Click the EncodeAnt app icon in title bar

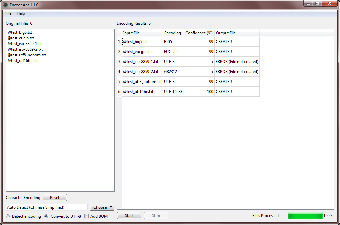[5, 5]
